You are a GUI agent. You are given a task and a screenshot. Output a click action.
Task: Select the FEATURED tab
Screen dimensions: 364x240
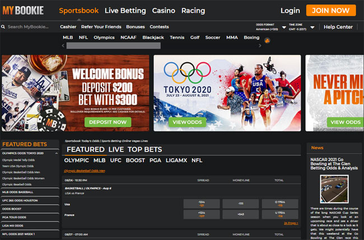(86, 149)
